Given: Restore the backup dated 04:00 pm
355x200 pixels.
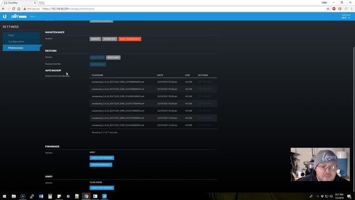Looking at the screenshot, I should coord(205,89).
